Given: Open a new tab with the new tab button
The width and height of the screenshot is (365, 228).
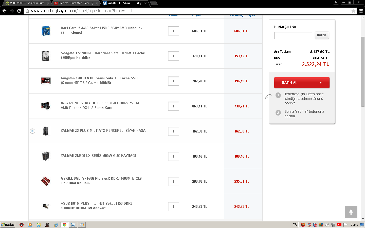Looking at the screenshot, I should tap(154, 3).
